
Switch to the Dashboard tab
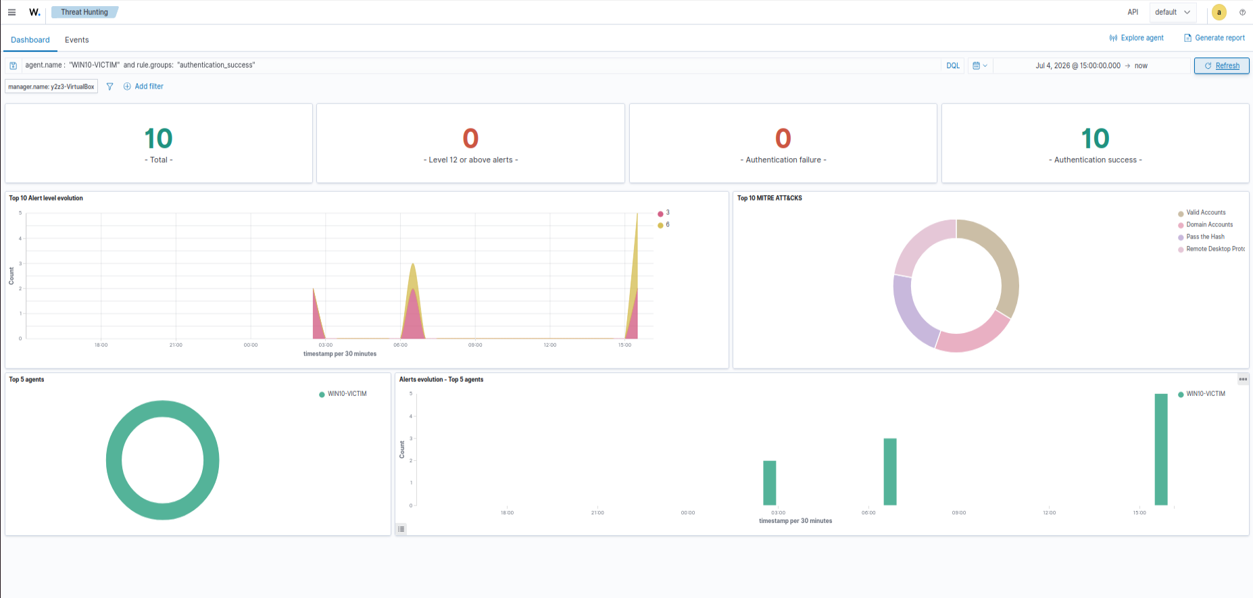pos(30,40)
